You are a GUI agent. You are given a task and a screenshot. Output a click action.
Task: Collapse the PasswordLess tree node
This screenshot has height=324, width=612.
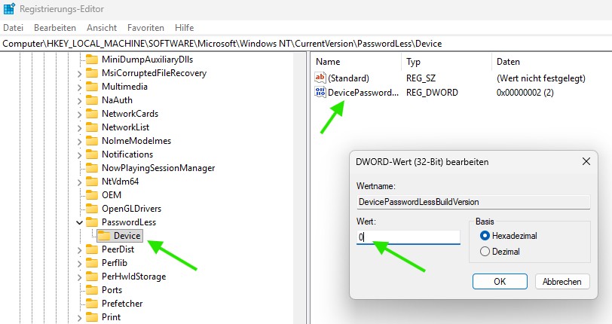(80, 222)
